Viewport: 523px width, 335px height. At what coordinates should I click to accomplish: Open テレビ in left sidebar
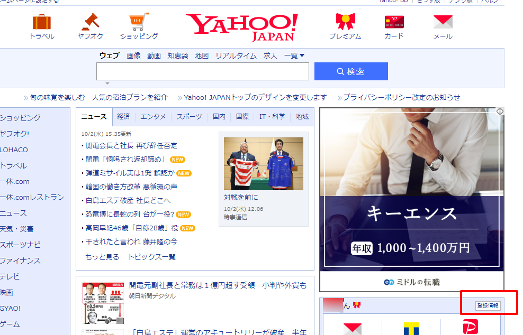coord(10,277)
